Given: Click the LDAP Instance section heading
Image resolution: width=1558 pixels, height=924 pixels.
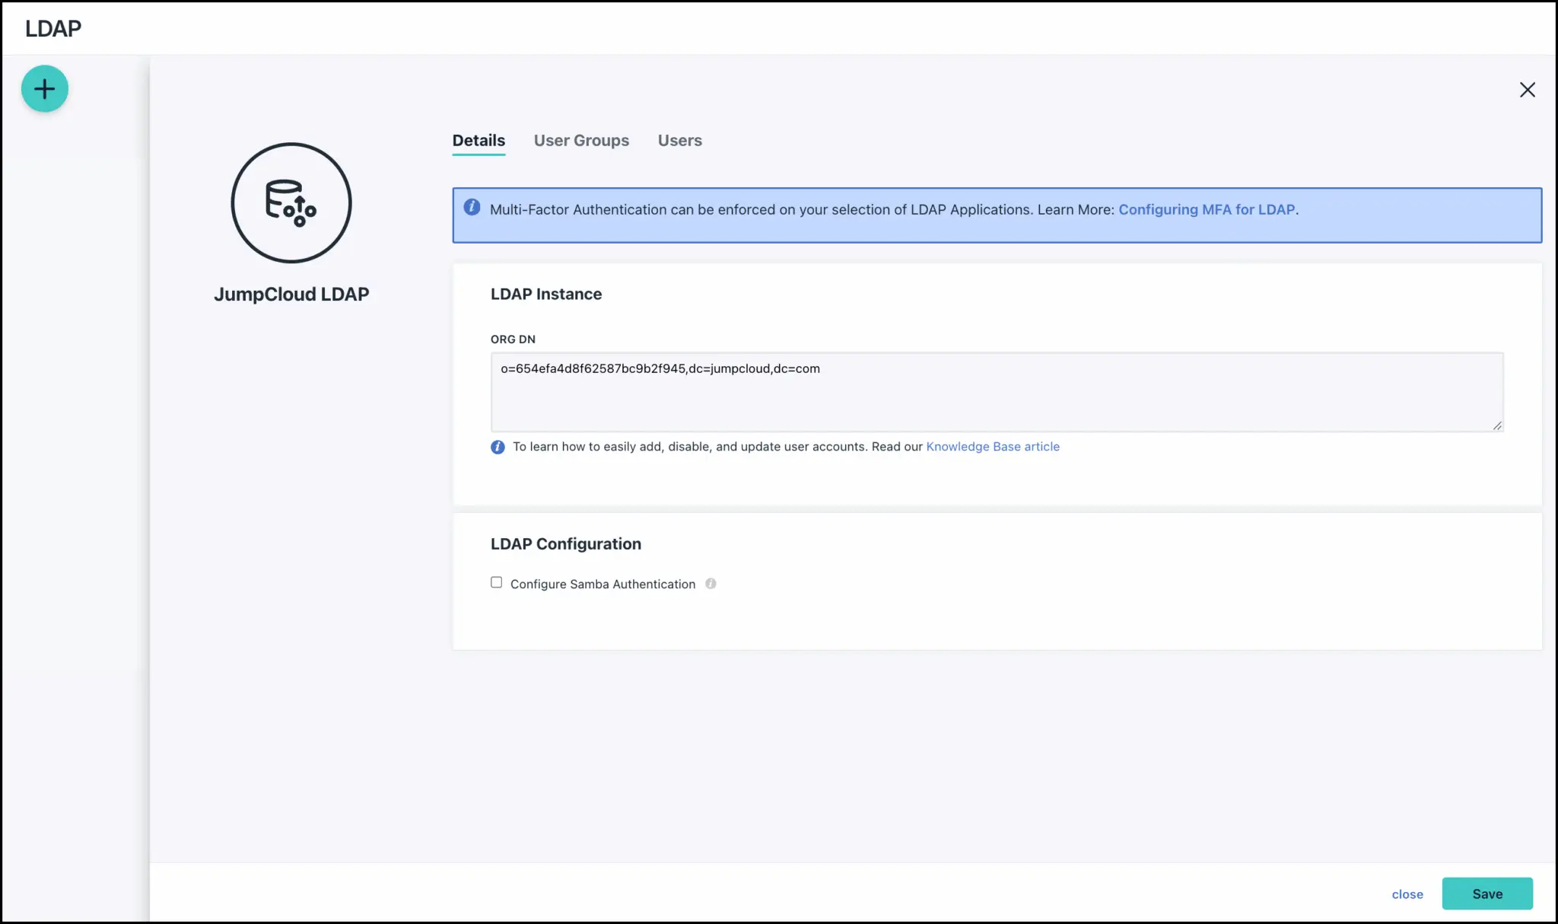Looking at the screenshot, I should 545,294.
